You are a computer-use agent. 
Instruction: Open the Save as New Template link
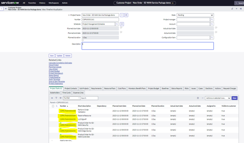coord(57,81)
